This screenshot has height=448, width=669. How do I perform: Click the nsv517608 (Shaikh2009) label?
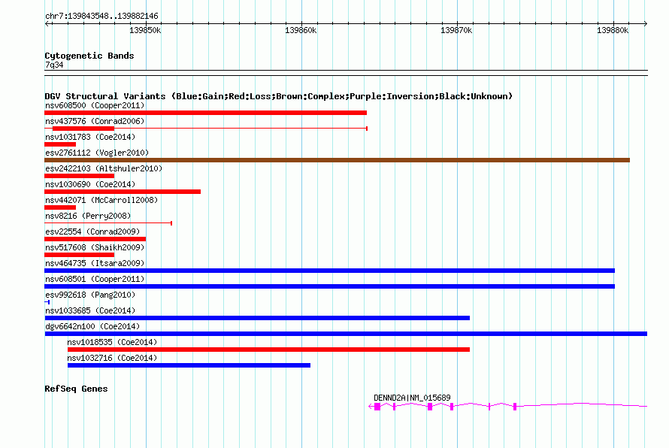pyautogui.click(x=95, y=247)
